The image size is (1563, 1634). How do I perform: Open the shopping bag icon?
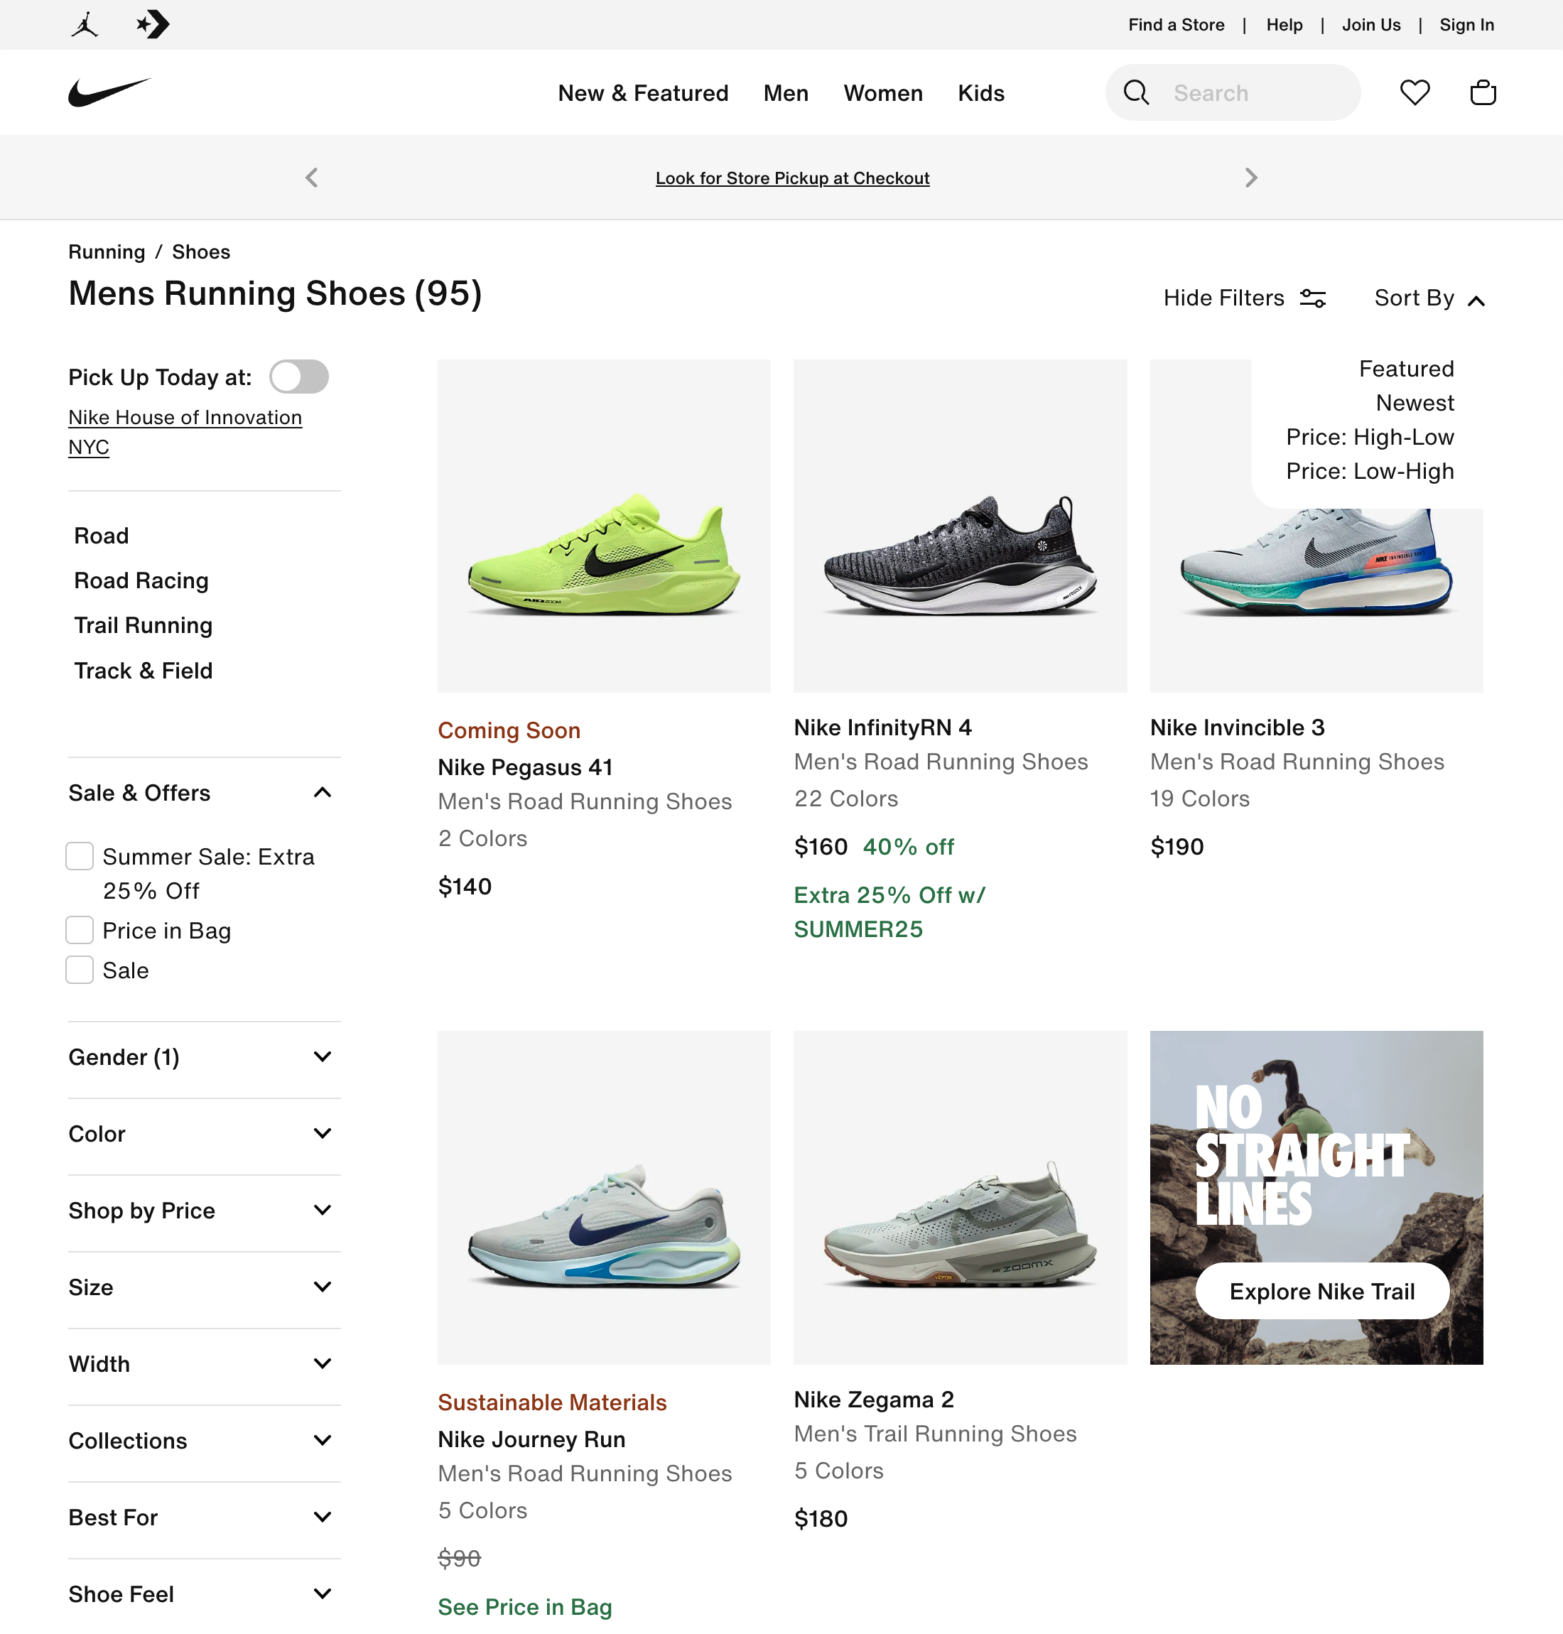click(1484, 92)
